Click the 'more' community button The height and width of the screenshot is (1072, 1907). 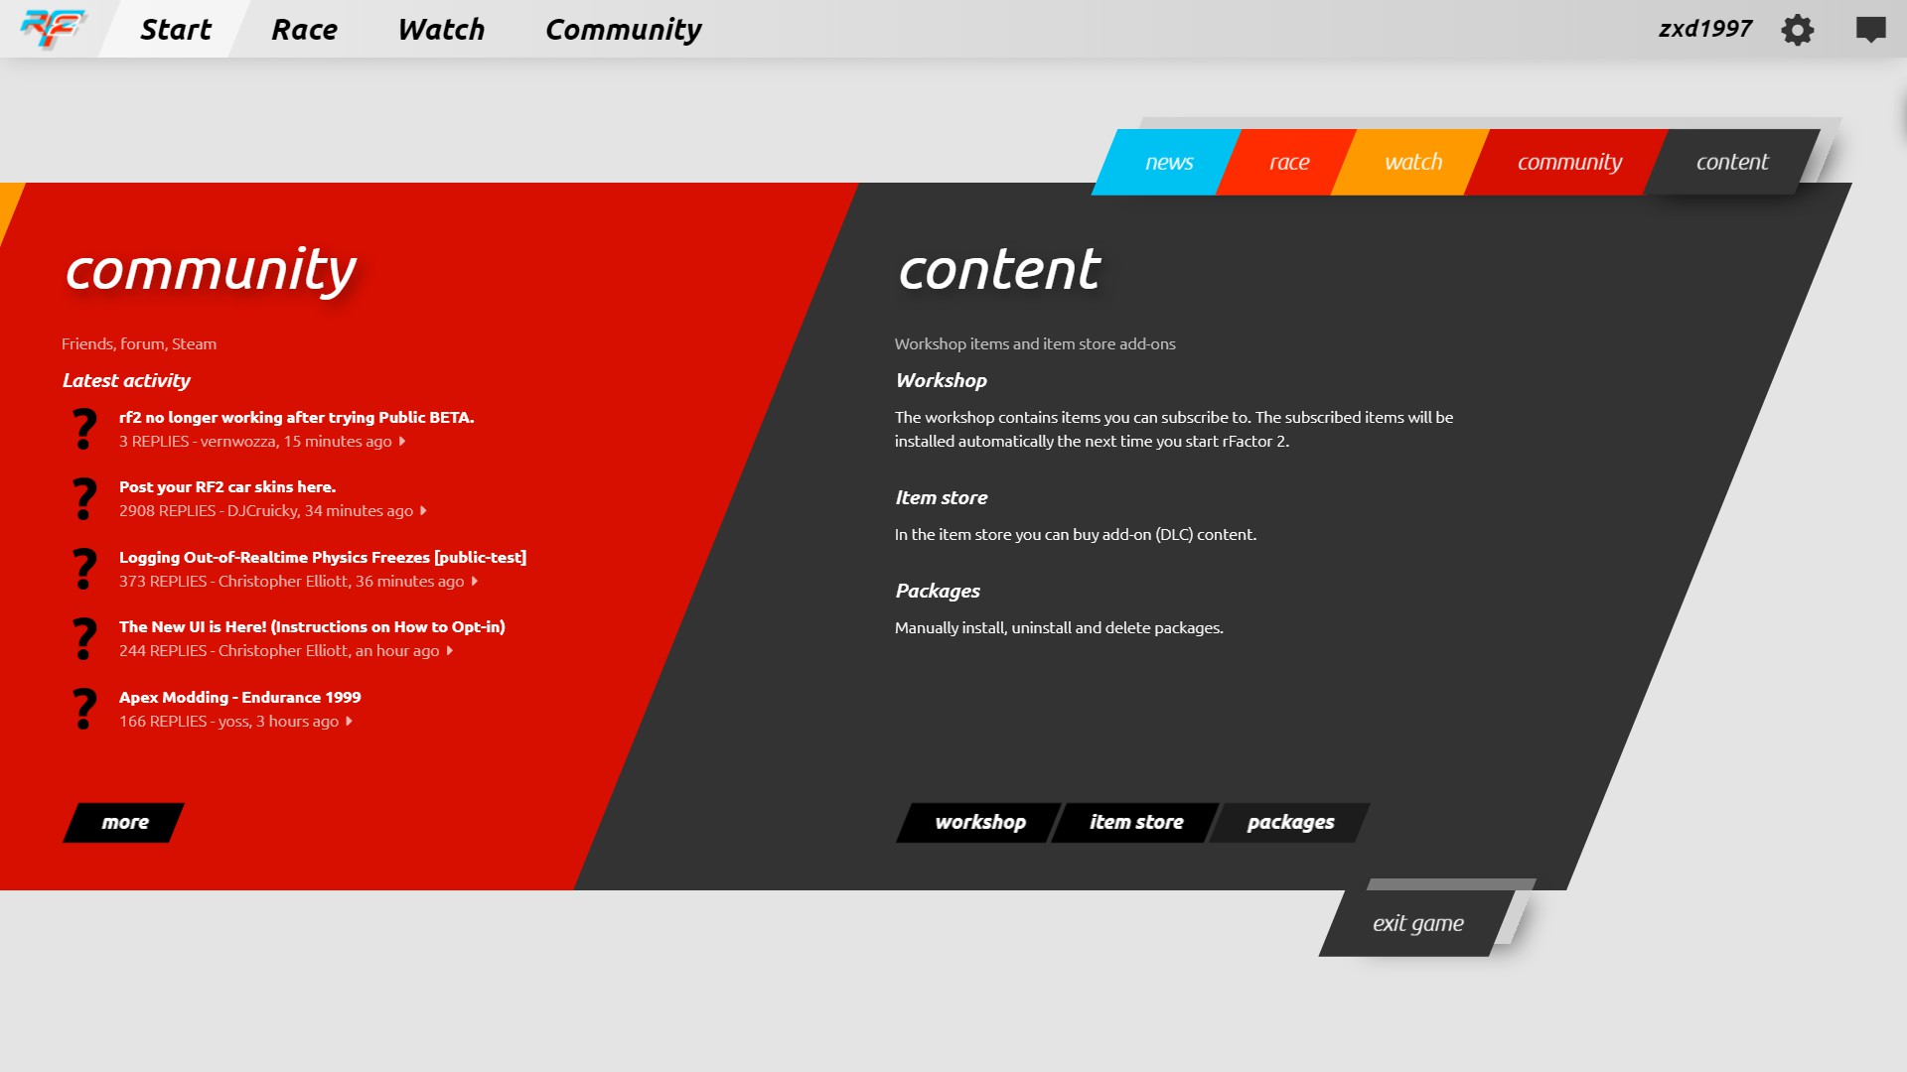coord(124,822)
